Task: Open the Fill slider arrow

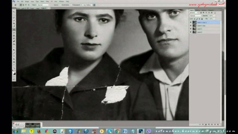Action: pos(214,19)
